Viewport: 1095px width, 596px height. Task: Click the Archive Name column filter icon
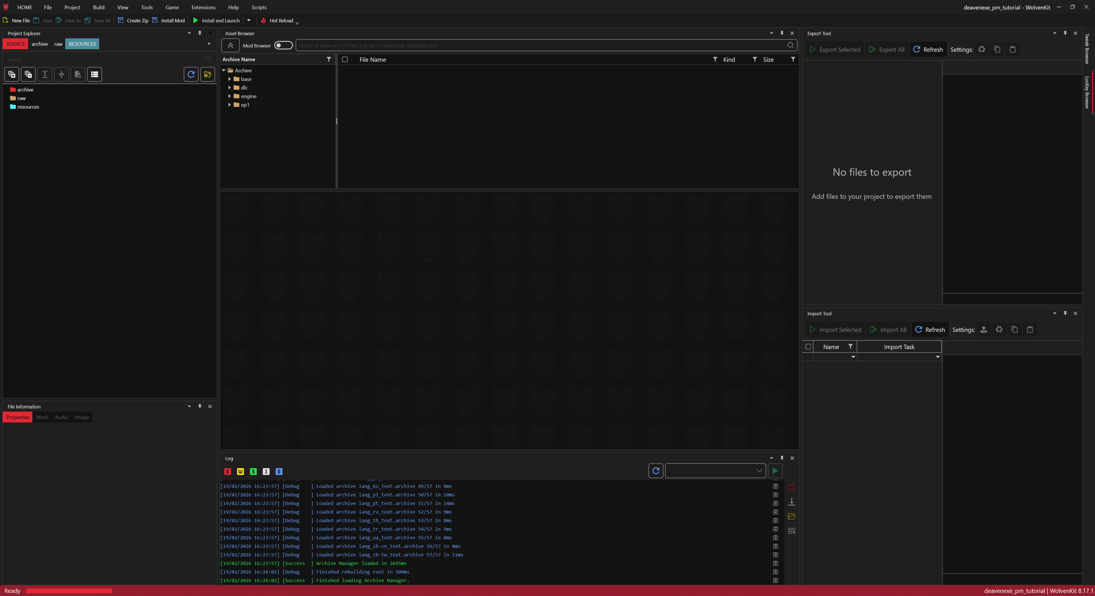[329, 59]
